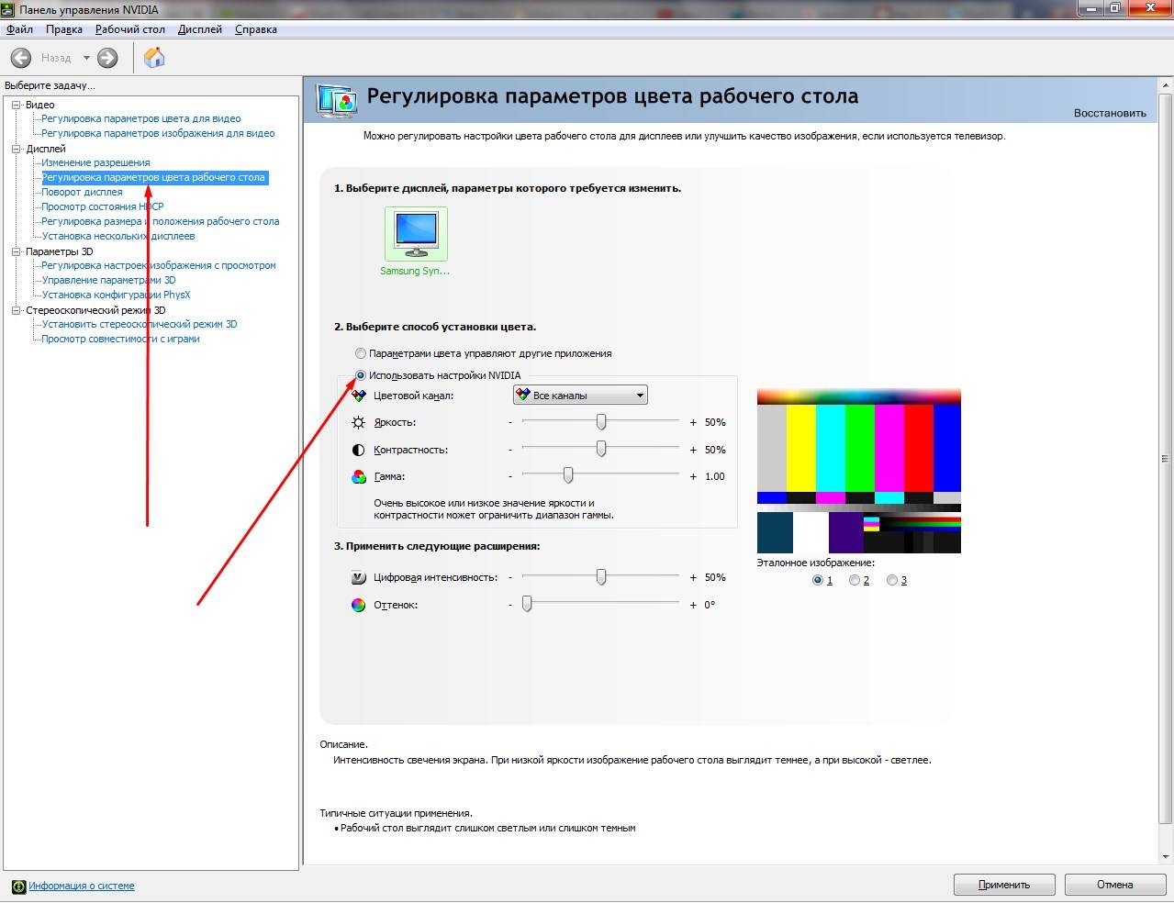This screenshot has width=1174, height=903.
Task: Click the Цифровая интенсивность slider handle
Action: [x=601, y=577]
